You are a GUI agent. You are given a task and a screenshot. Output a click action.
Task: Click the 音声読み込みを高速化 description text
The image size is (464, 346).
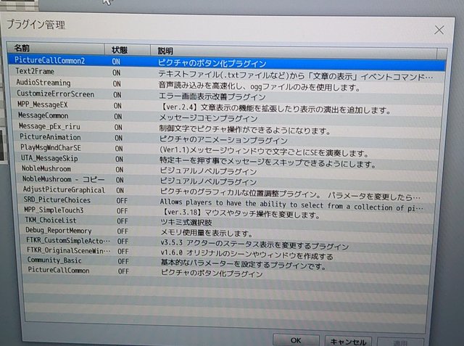tap(260, 86)
